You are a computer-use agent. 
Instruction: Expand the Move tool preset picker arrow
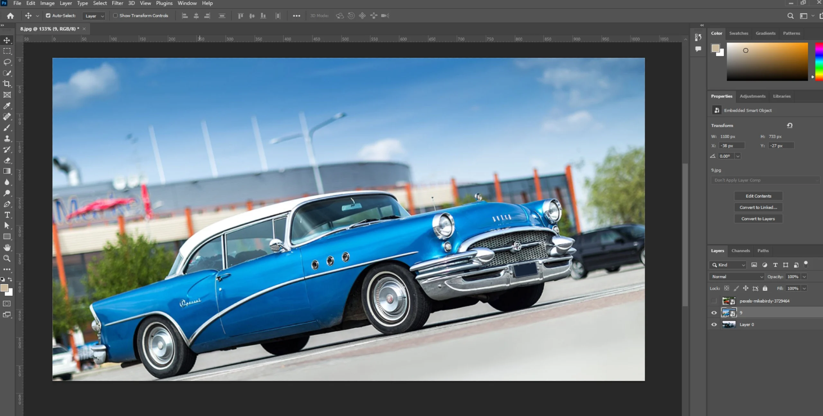37,16
